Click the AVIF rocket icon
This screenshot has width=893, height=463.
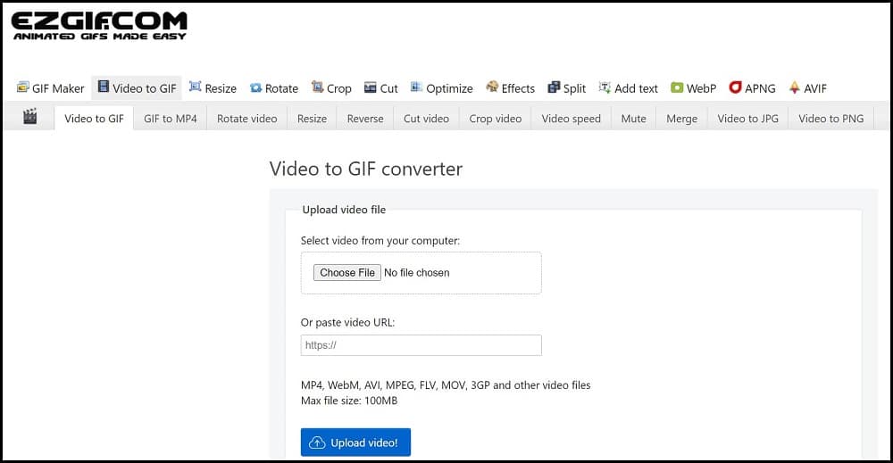(x=795, y=87)
